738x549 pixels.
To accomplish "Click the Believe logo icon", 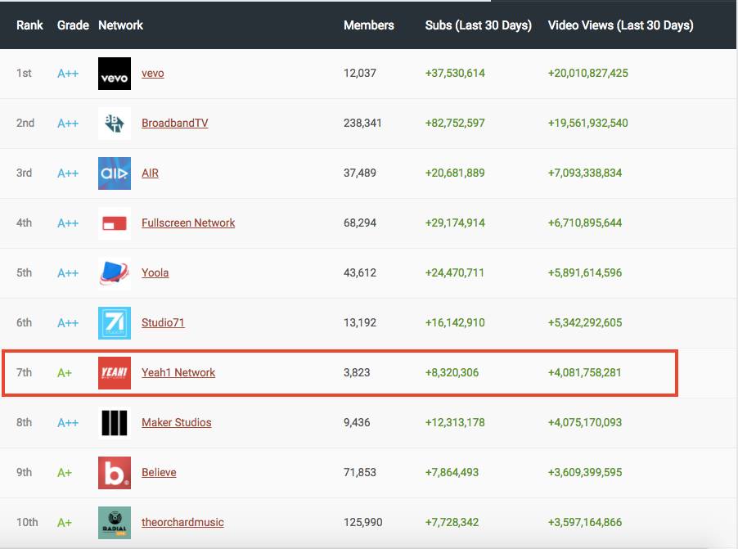I will tap(114, 473).
